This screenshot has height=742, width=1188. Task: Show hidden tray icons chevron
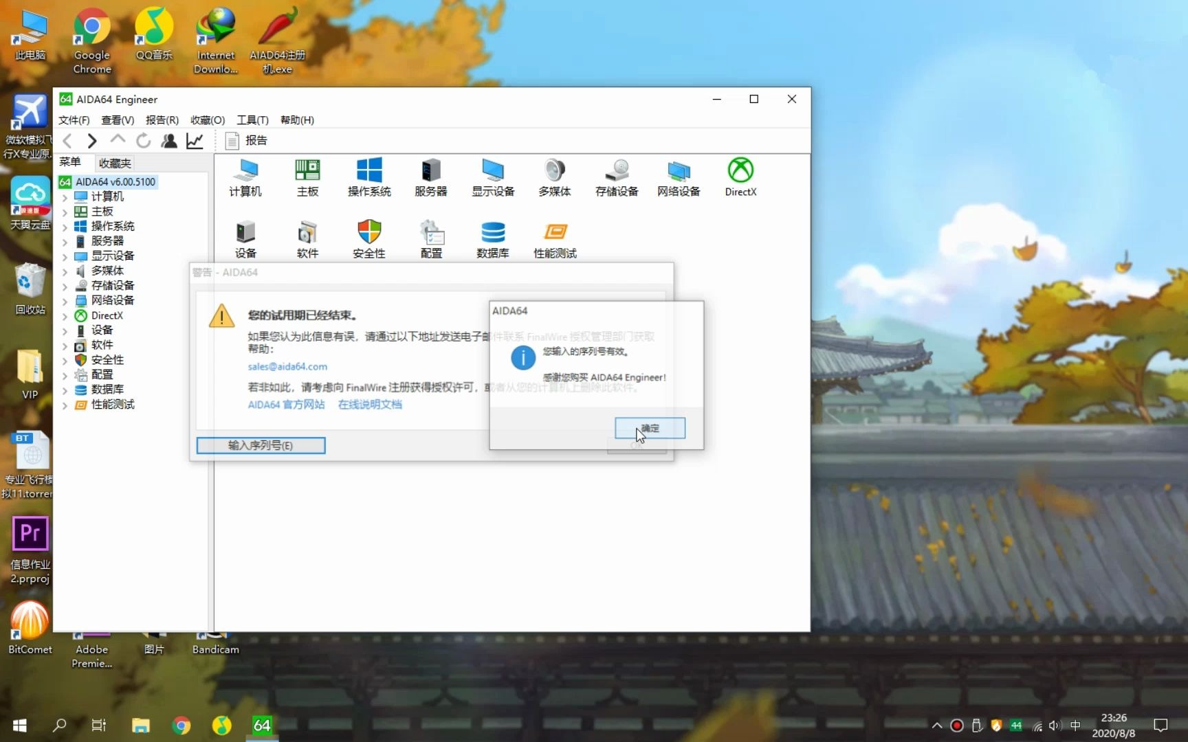(937, 726)
